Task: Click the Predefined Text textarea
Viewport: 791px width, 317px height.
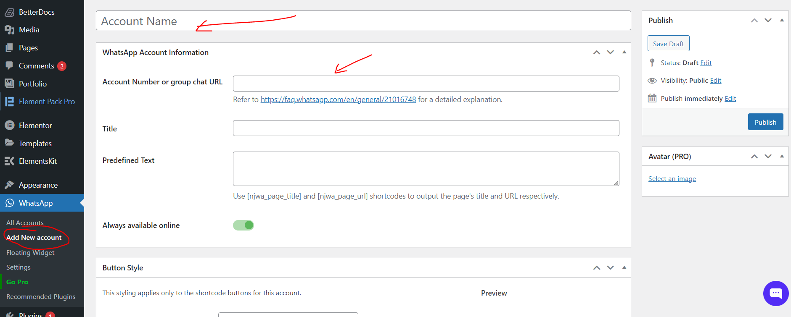Action: pos(426,169)
